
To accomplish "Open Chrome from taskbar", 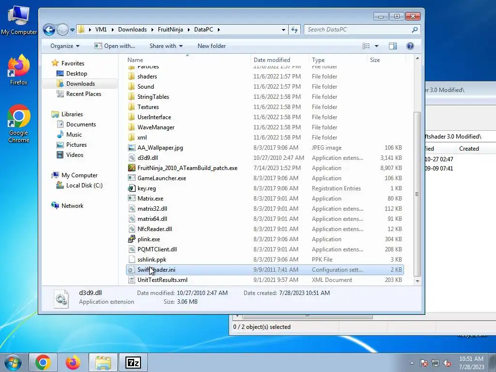I will 43,362.
